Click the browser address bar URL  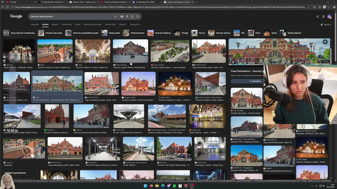(161, 7)
